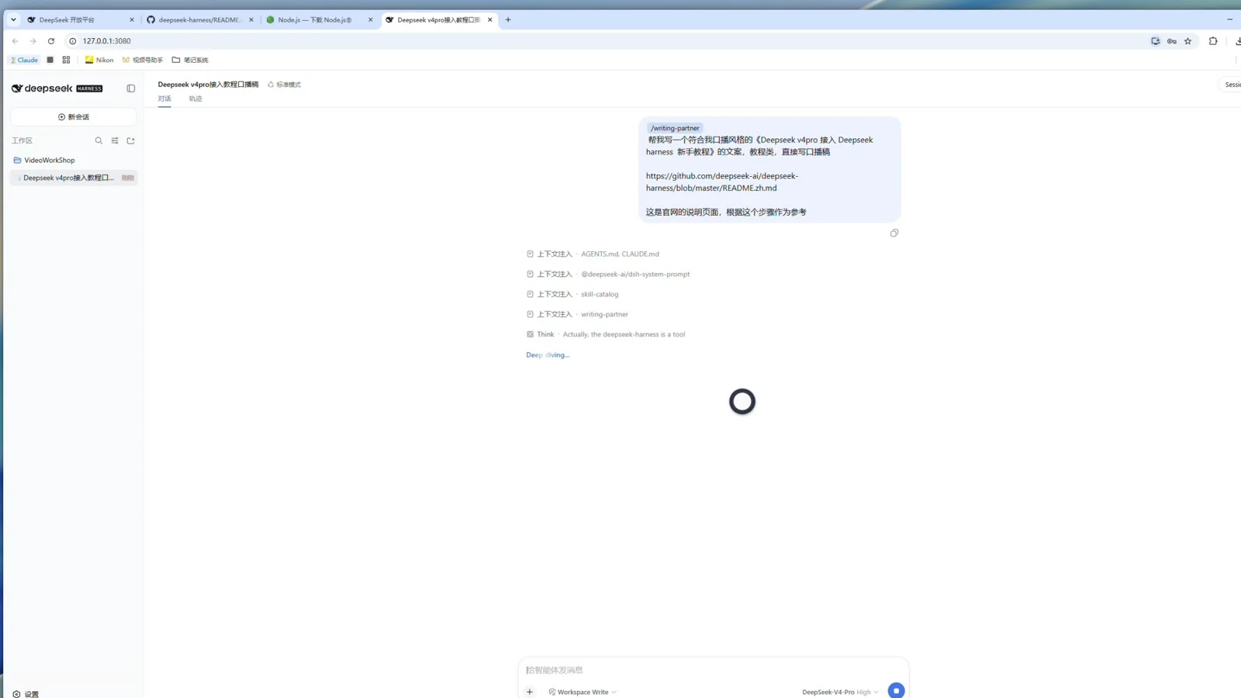Reload the current browser page

[x=51, y=41]
